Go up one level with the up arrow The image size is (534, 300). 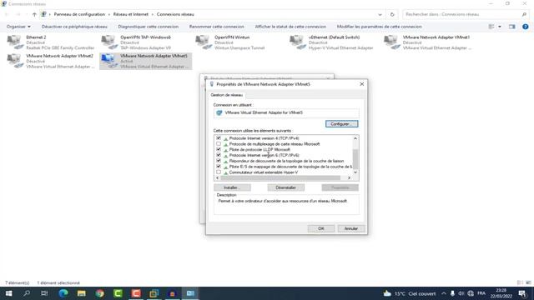tap(34, 14)
